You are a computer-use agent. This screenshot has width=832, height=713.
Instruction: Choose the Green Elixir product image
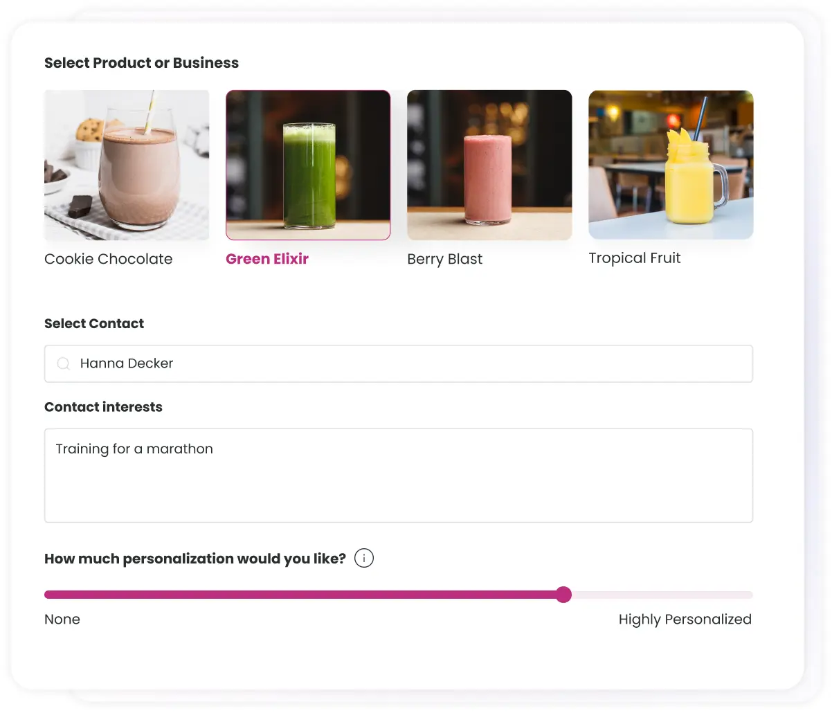308,165
